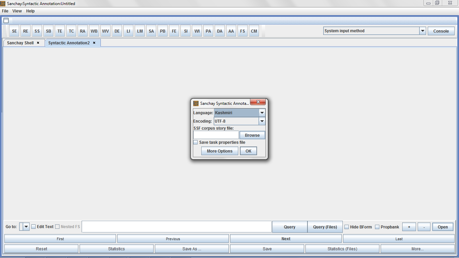Click the PB toolbar button
Viewport: 459px width, 258px height.
[x=163, y=31]
